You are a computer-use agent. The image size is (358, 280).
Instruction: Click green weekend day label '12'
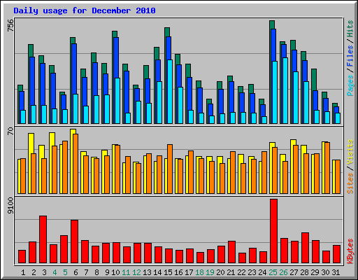click(136, 272)
